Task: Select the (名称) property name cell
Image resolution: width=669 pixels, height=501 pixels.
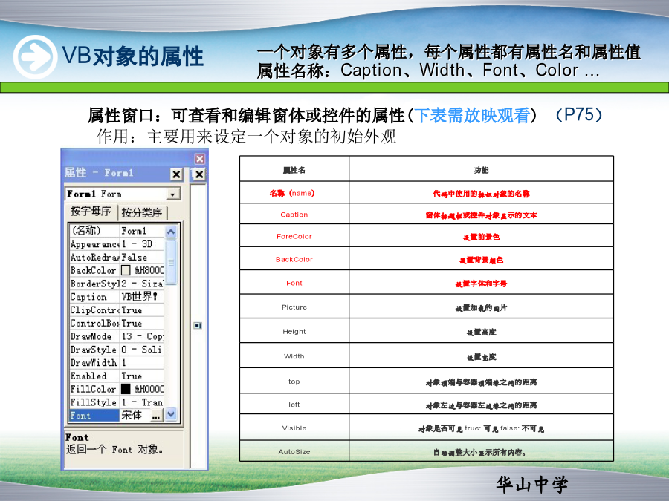Action: pos(94,231)
